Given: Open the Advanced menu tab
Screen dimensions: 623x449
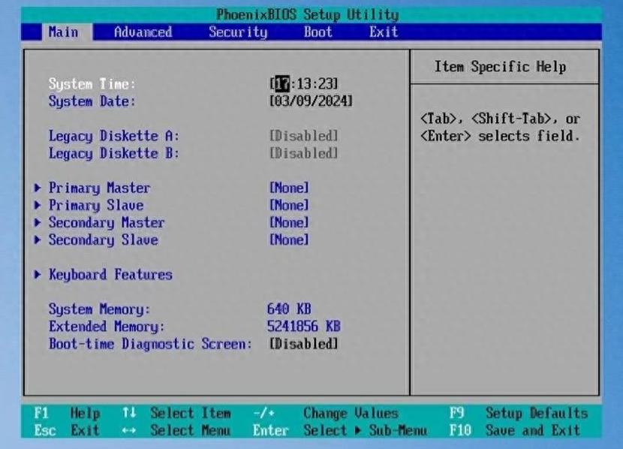Looking at the screenshot, I should 143,32.
